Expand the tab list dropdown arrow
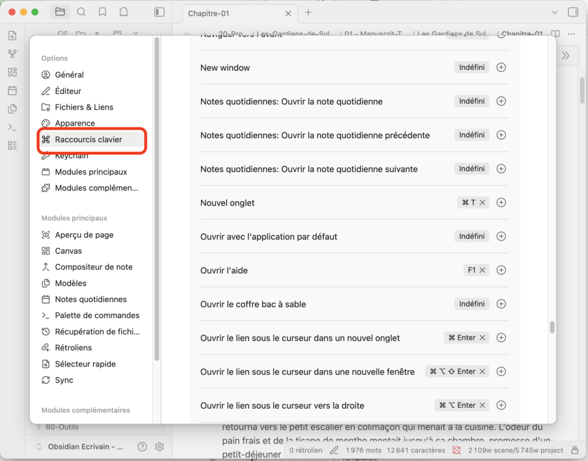The image size is (588, 461). coord(555,12)
